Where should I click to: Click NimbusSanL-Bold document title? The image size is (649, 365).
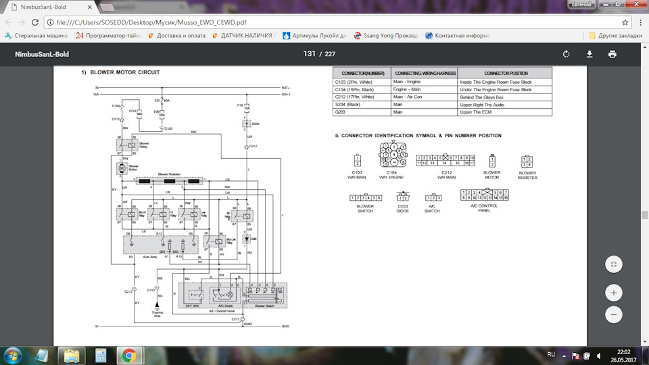tap(42, 54)
